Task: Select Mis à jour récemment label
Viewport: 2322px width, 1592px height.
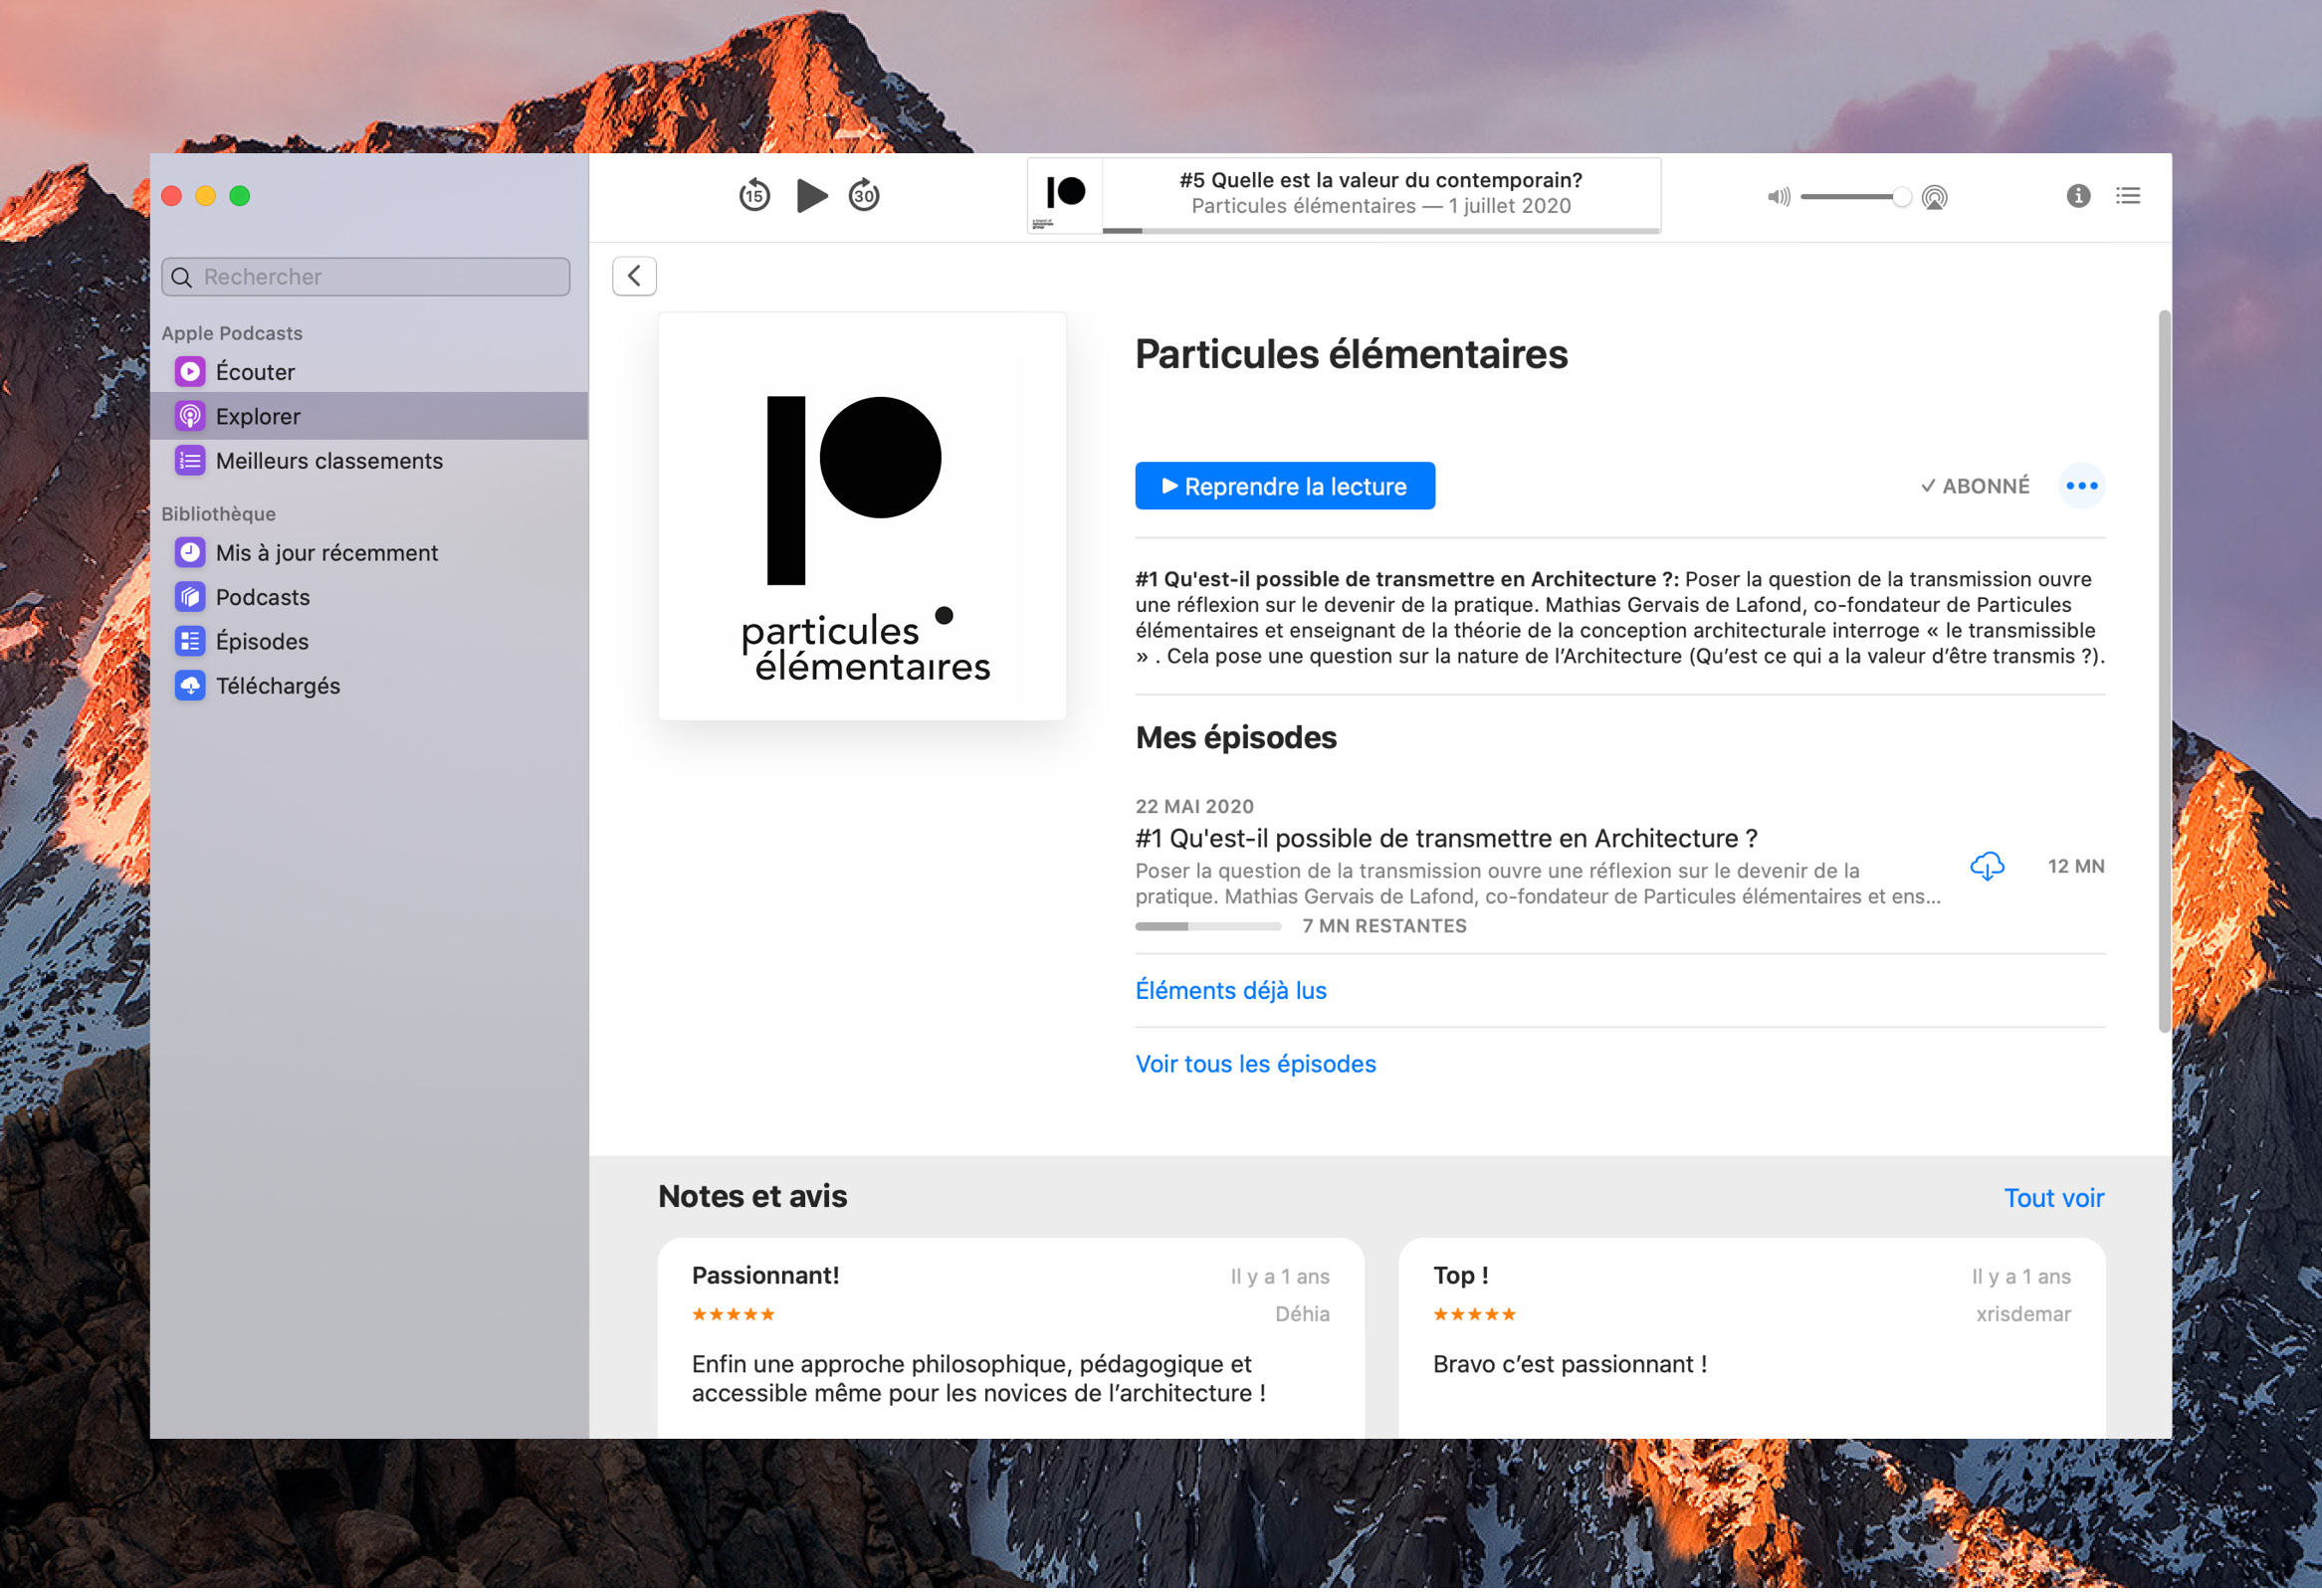Action: coord(326,553)
